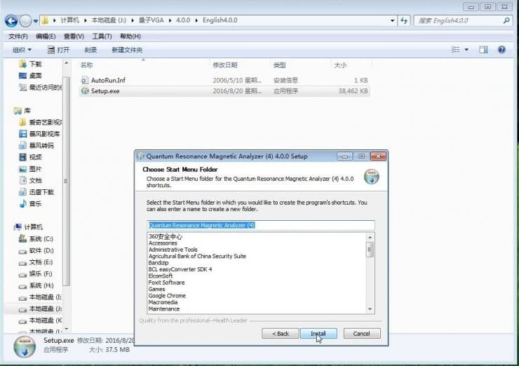Viewport: 519px width, 366px height.
Task: Click the Back button in setup dialog
Action: pyautogui.click(x=281, y=334)
